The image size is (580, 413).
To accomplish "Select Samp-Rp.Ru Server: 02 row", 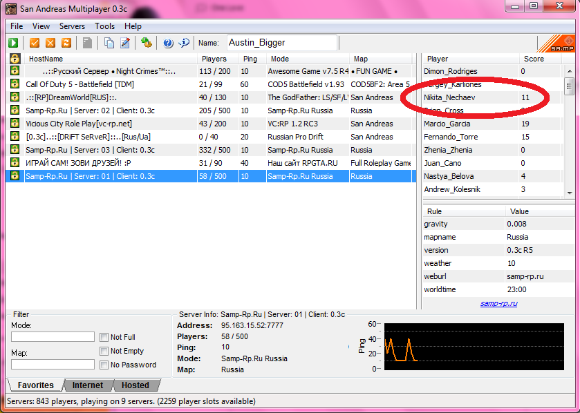I will pos(211,111).
